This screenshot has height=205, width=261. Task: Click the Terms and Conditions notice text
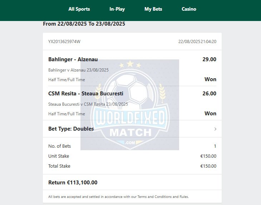tap(118, 197)
